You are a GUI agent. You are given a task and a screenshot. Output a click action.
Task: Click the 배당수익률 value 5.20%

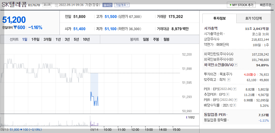click(x=264, y=106)
